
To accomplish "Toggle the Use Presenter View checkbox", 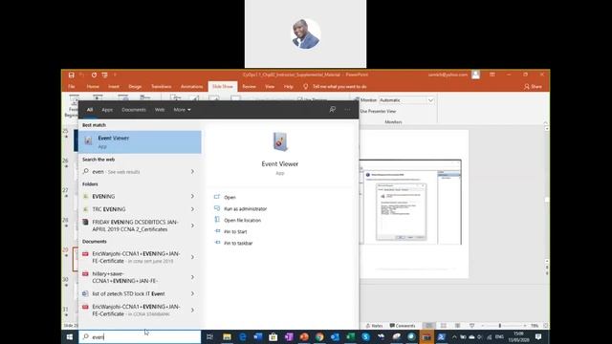I will coord(378,111).
